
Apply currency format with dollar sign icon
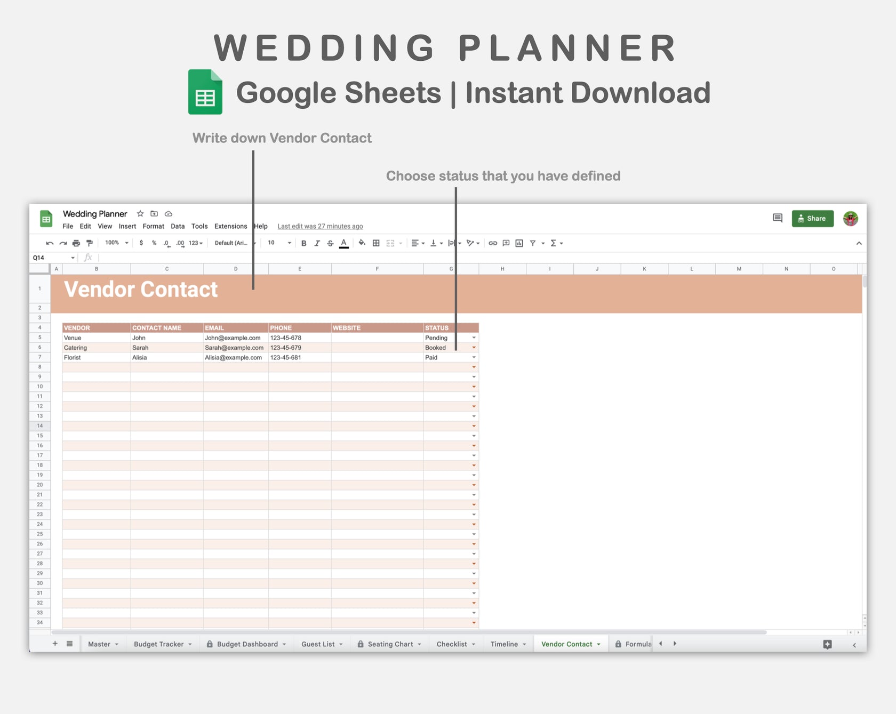point(141,243)
